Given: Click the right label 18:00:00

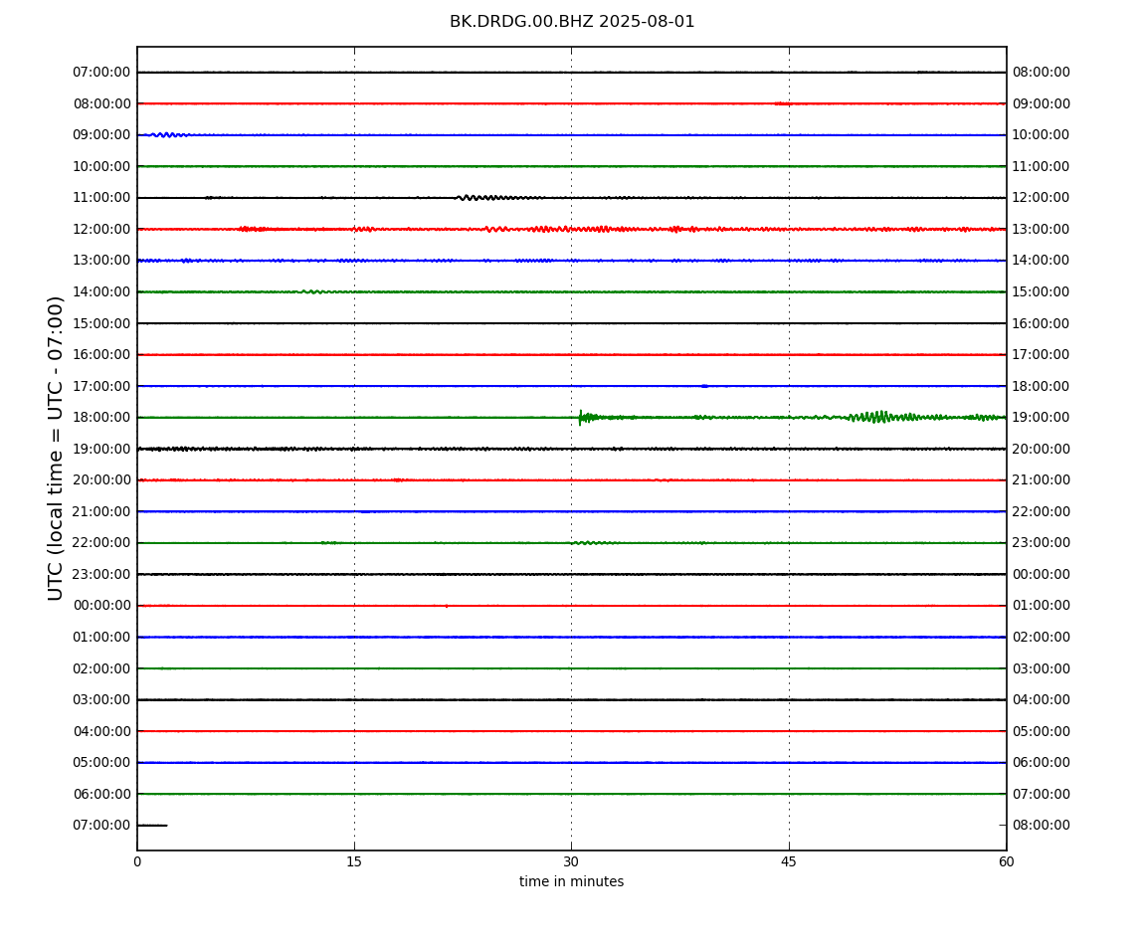Looking at the screenshot, I should 1042,386.
